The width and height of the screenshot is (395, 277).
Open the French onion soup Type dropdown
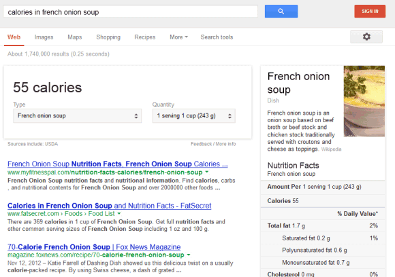(78, 116)
